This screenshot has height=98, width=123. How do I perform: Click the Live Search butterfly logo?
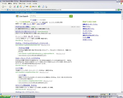click(17, 16)
